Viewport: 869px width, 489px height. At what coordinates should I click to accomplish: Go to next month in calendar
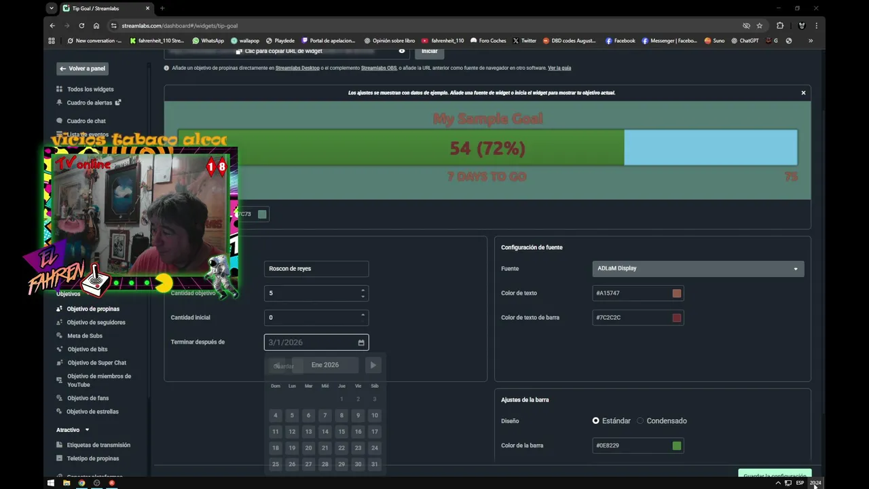pyautogui.click(x=373, y=365)
